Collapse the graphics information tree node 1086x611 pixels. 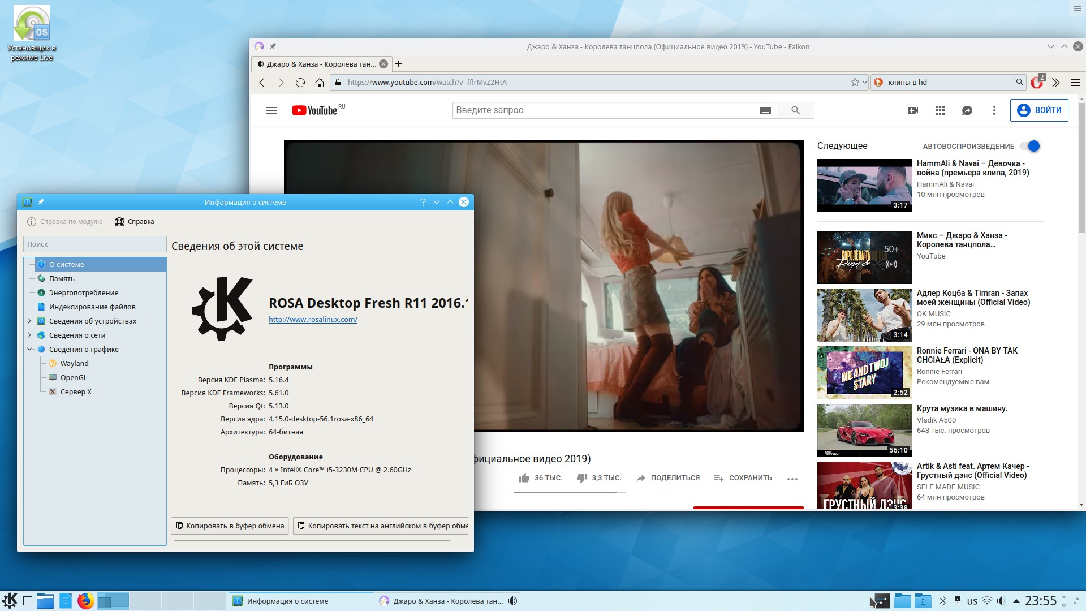pos(29,349)
